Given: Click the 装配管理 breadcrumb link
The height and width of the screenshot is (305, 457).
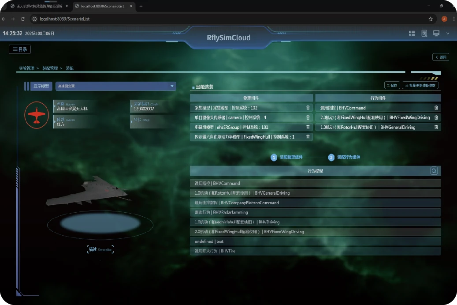Looking at the screenshot, I should click(50, 68).
